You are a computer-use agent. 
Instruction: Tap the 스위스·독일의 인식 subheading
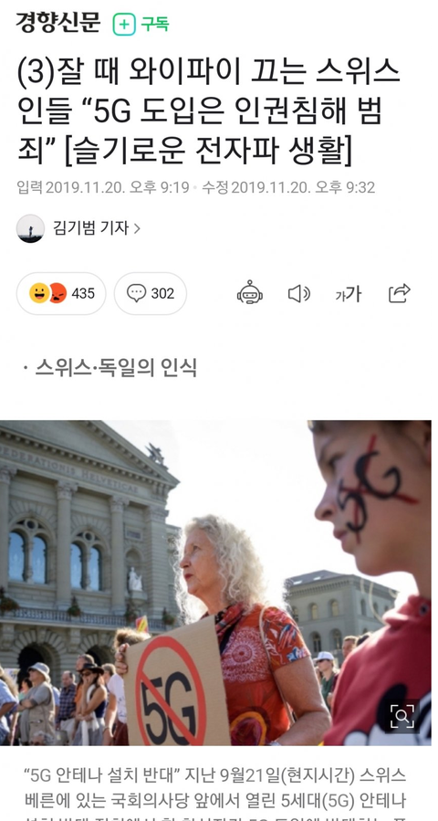point(116,368)
